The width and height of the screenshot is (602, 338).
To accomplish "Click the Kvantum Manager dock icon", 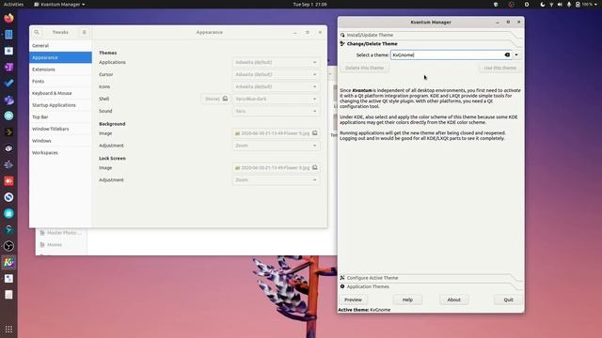I will pos(8,262).
